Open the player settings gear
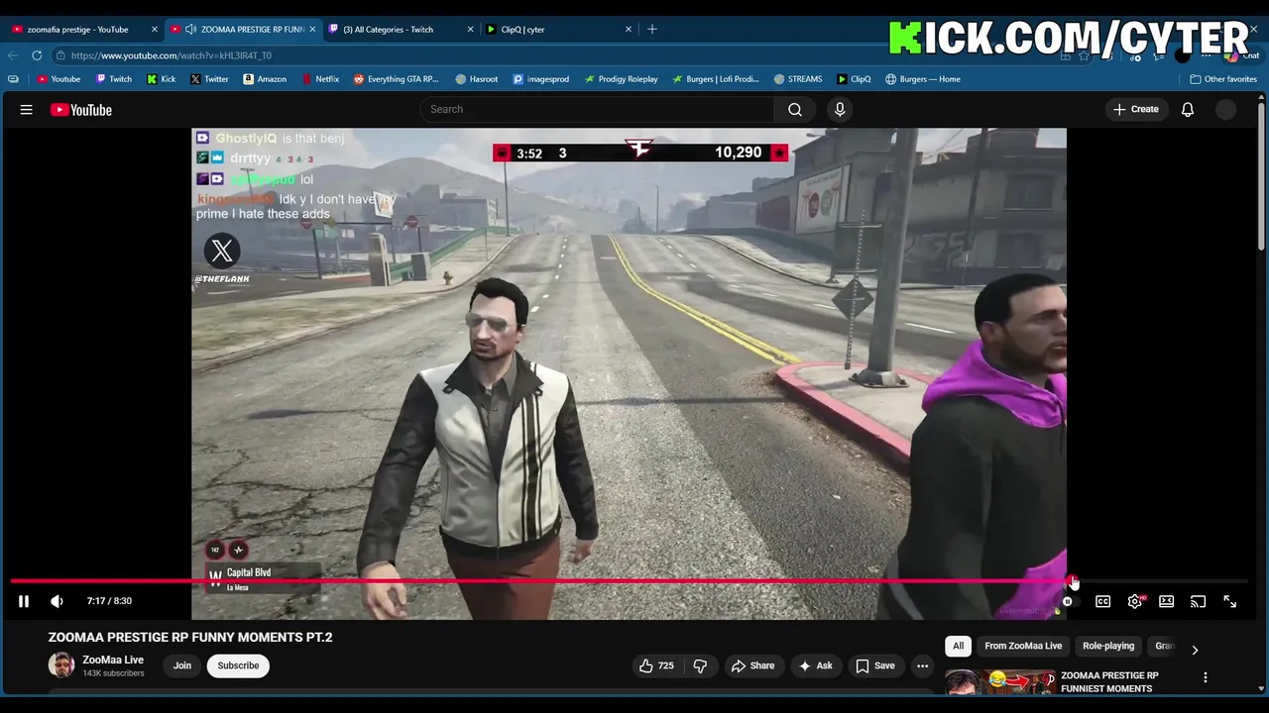Screen dimensions: 1269x713 click(x=1135, y=601)
